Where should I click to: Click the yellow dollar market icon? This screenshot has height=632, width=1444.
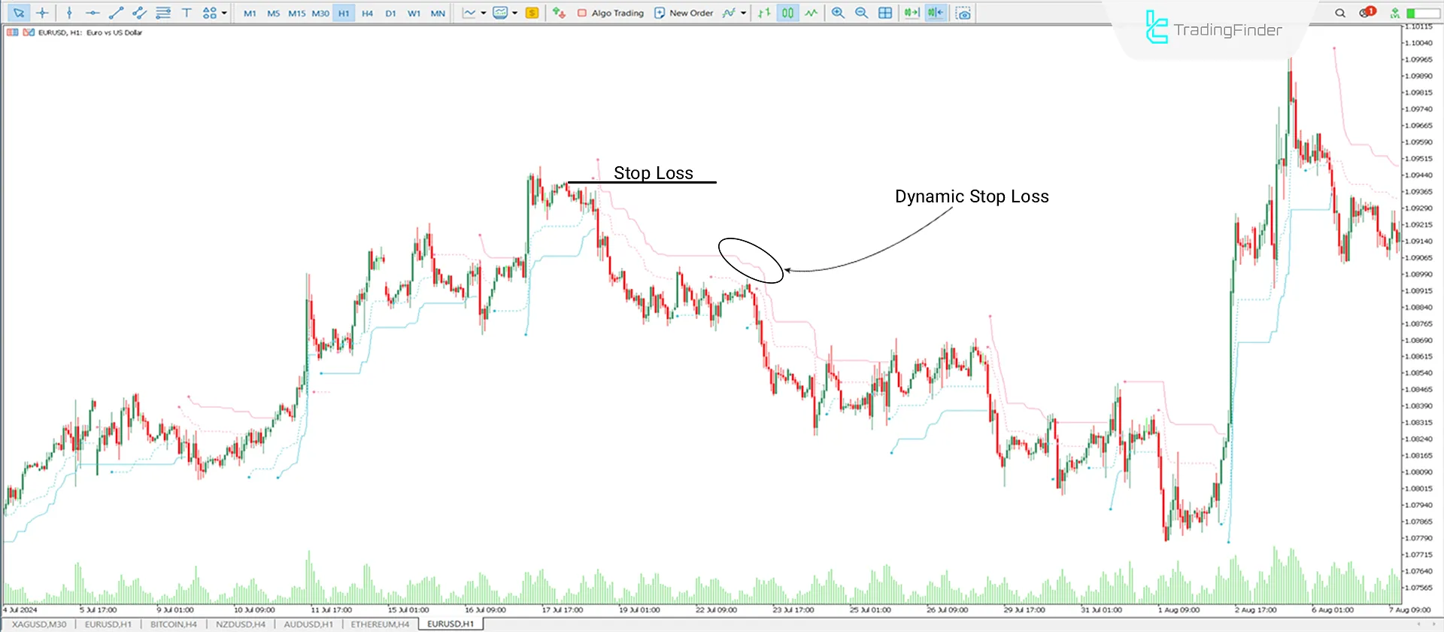(532, 13)
